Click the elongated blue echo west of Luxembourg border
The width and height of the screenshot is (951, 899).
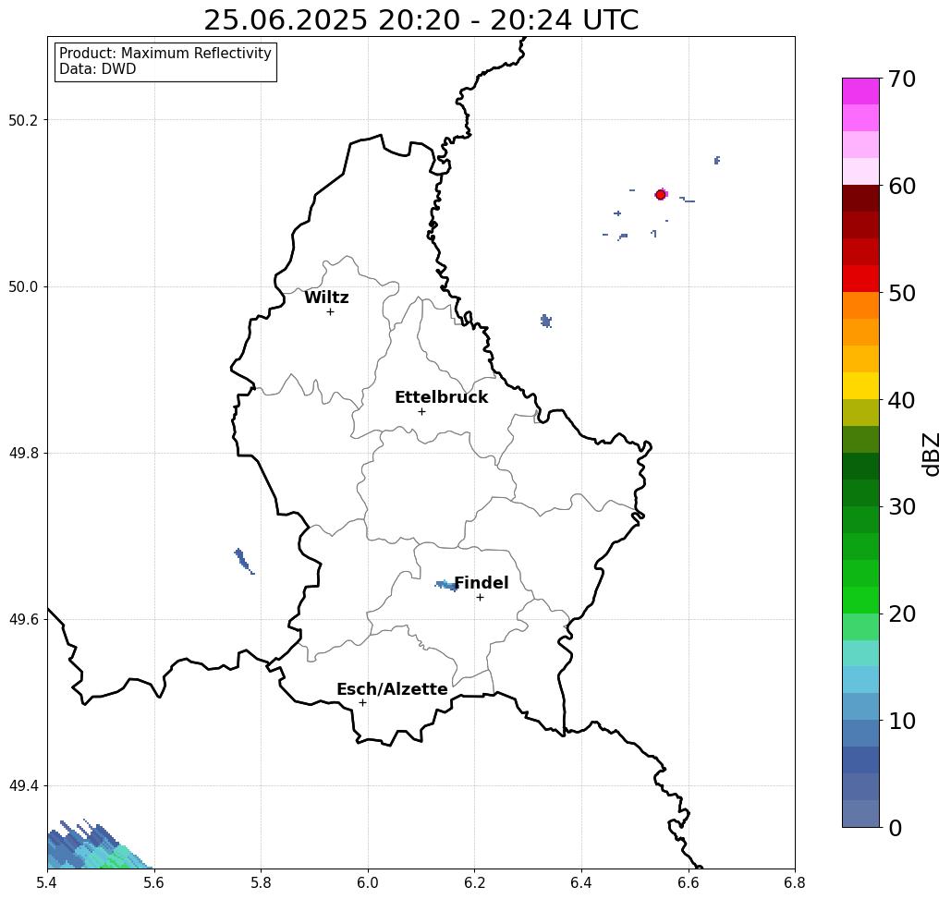[x=243, y=561]
